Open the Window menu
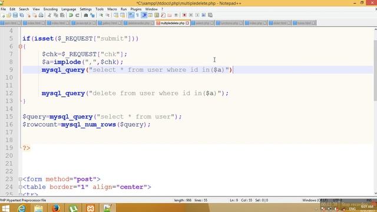Image resolution: width=377 pixels, height=212 pixels. pyautogui.click(x=151, y=9)
